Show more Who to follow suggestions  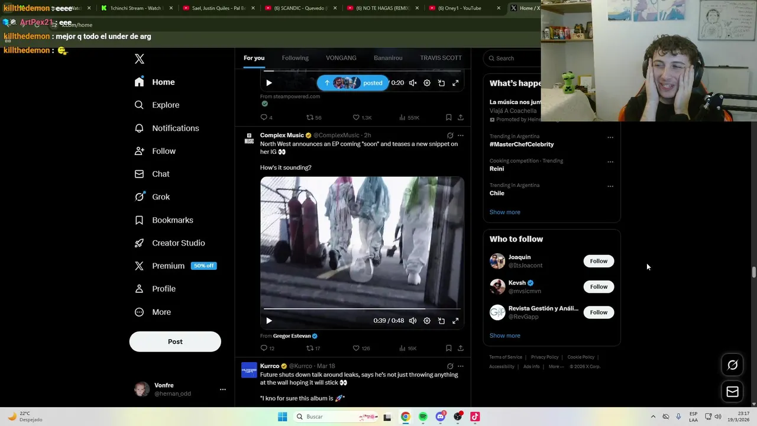click(504, 335)
